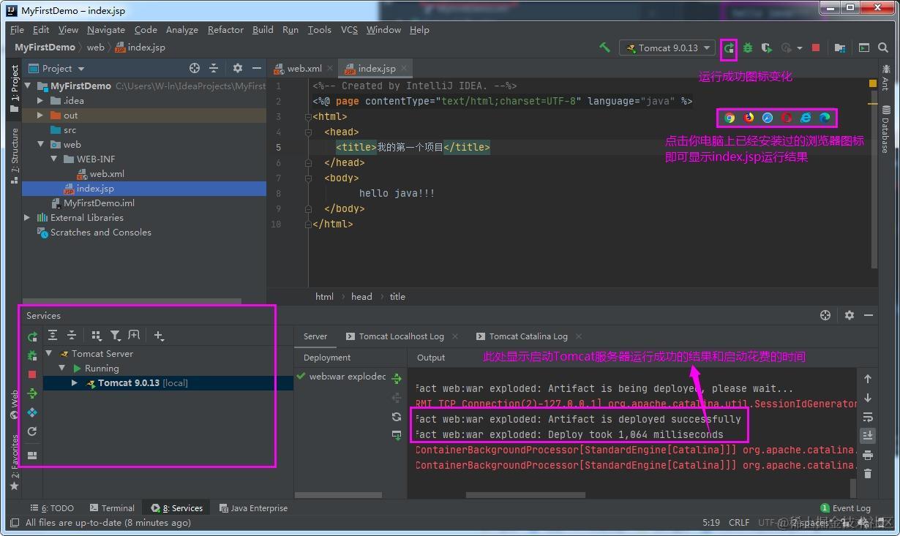The height and width of the screenshot is (536, 900).
Task: Collapse all services tree nodes
Action: pos(72,335)
